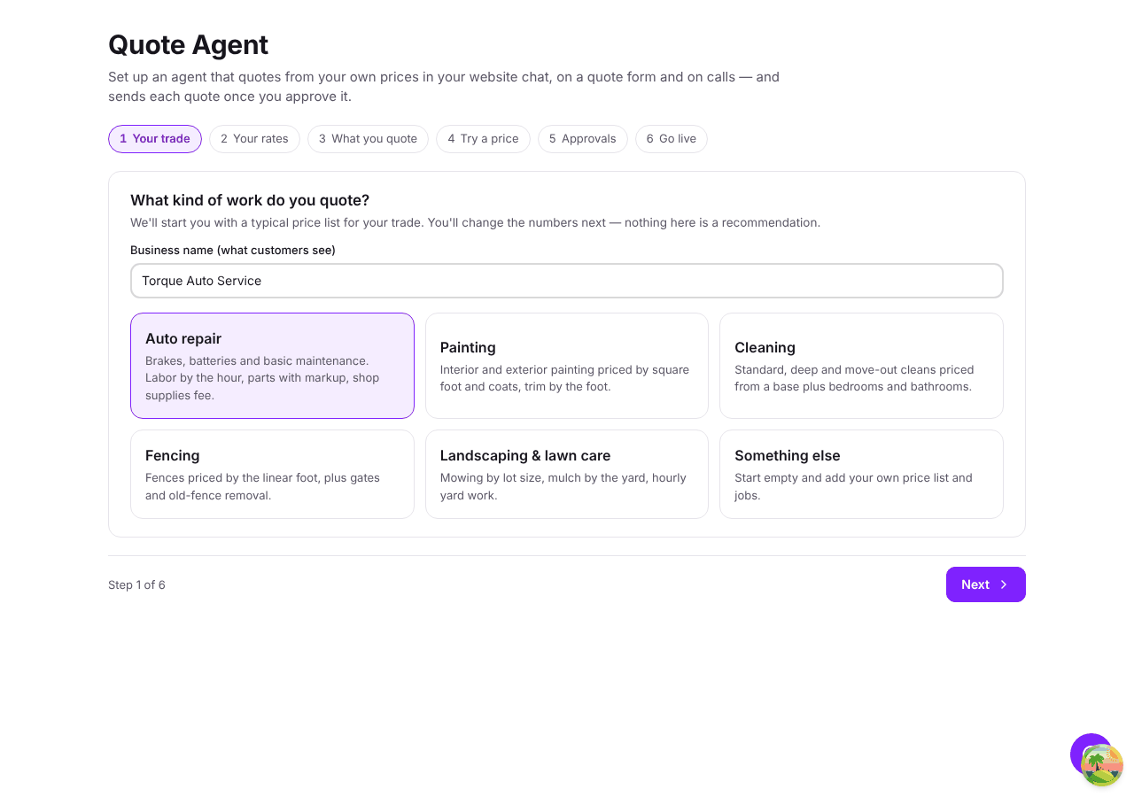
Task: Click the Next button
Action: pos(985,584)
